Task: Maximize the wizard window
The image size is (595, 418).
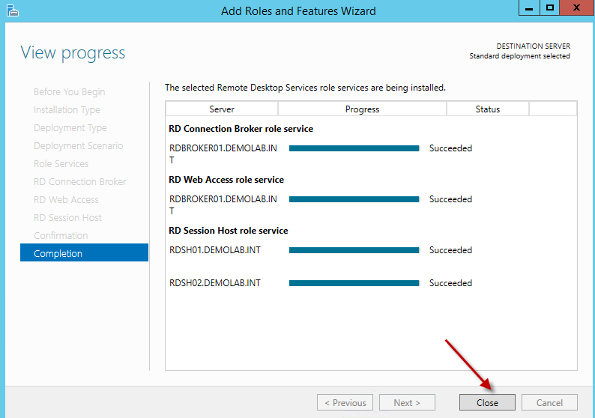Action: [x=551, y=7]
